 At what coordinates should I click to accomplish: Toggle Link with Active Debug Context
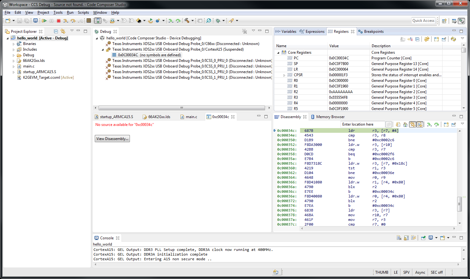point(413,124)
